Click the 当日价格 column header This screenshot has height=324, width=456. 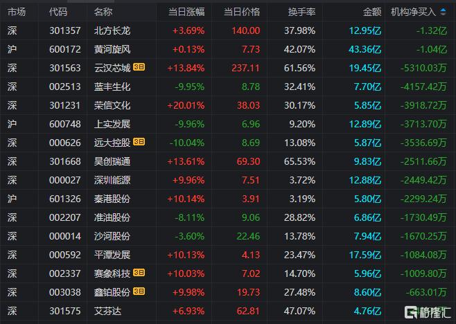pyautogui.click(x=242, y=12)
